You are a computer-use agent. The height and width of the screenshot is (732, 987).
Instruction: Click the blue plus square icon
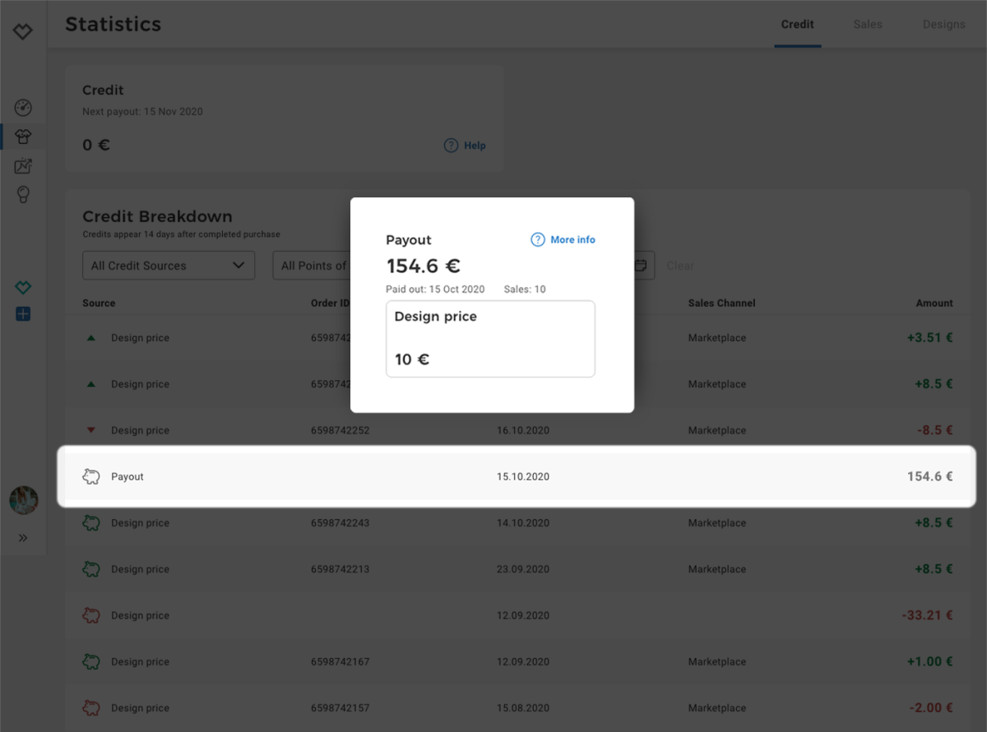23,314
